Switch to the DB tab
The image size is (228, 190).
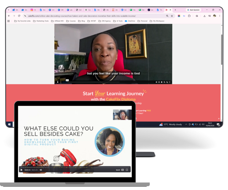(61, 10)
